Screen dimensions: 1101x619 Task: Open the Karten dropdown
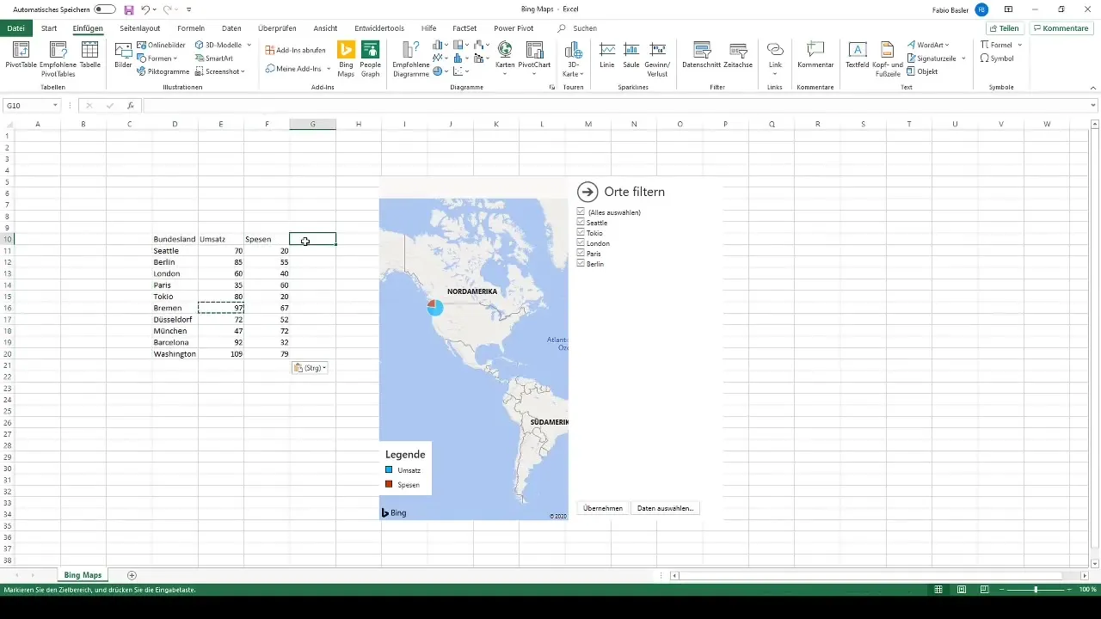coord(505,72)
